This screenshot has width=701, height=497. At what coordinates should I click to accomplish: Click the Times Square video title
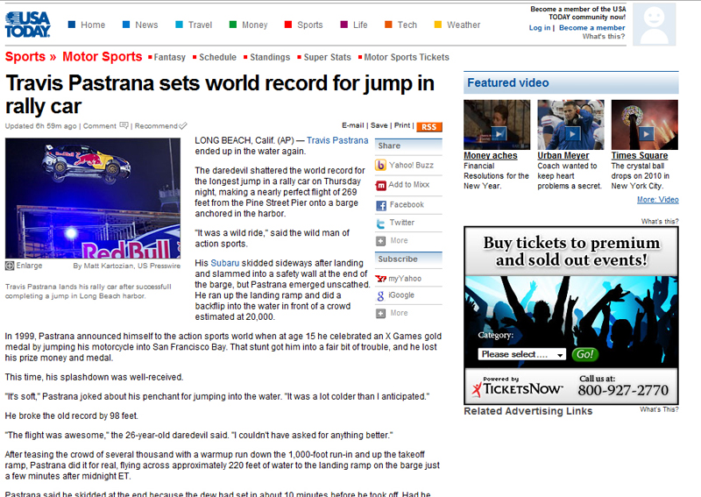pos(640,156)
